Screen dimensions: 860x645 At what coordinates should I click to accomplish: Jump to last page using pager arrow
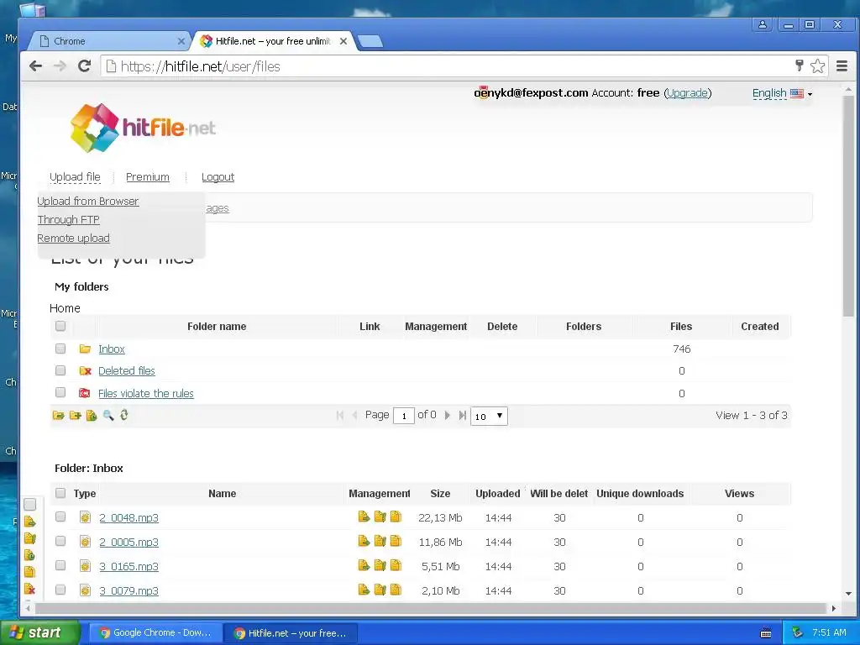click(x=463, y=415)
